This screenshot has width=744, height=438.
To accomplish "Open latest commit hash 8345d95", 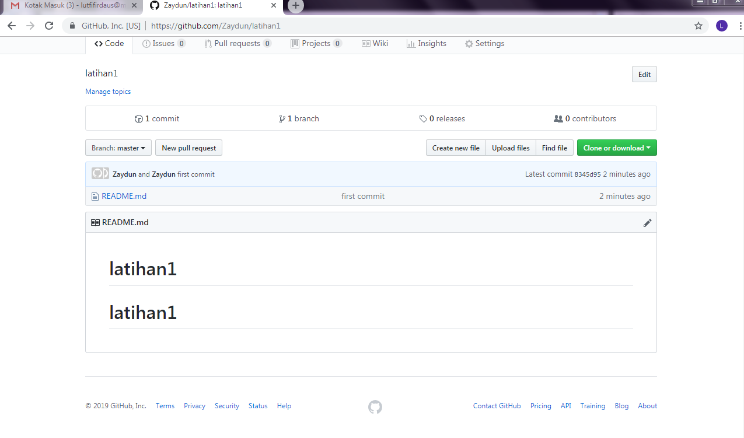I will point(588,174).
